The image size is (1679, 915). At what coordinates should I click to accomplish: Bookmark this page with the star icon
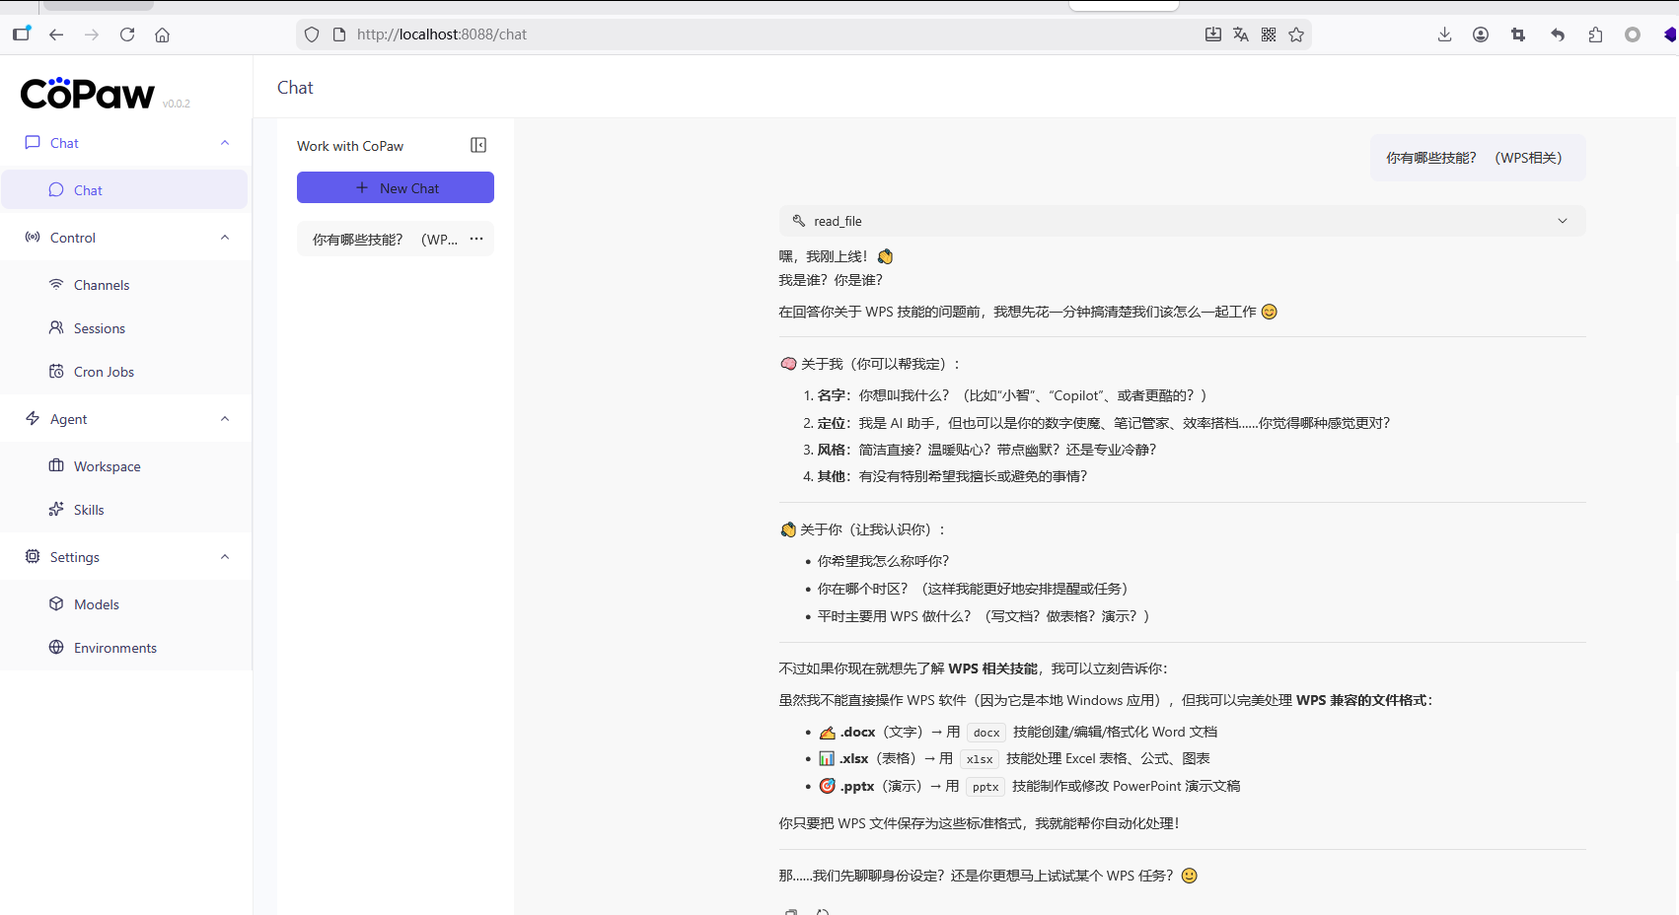[1296, 35]
